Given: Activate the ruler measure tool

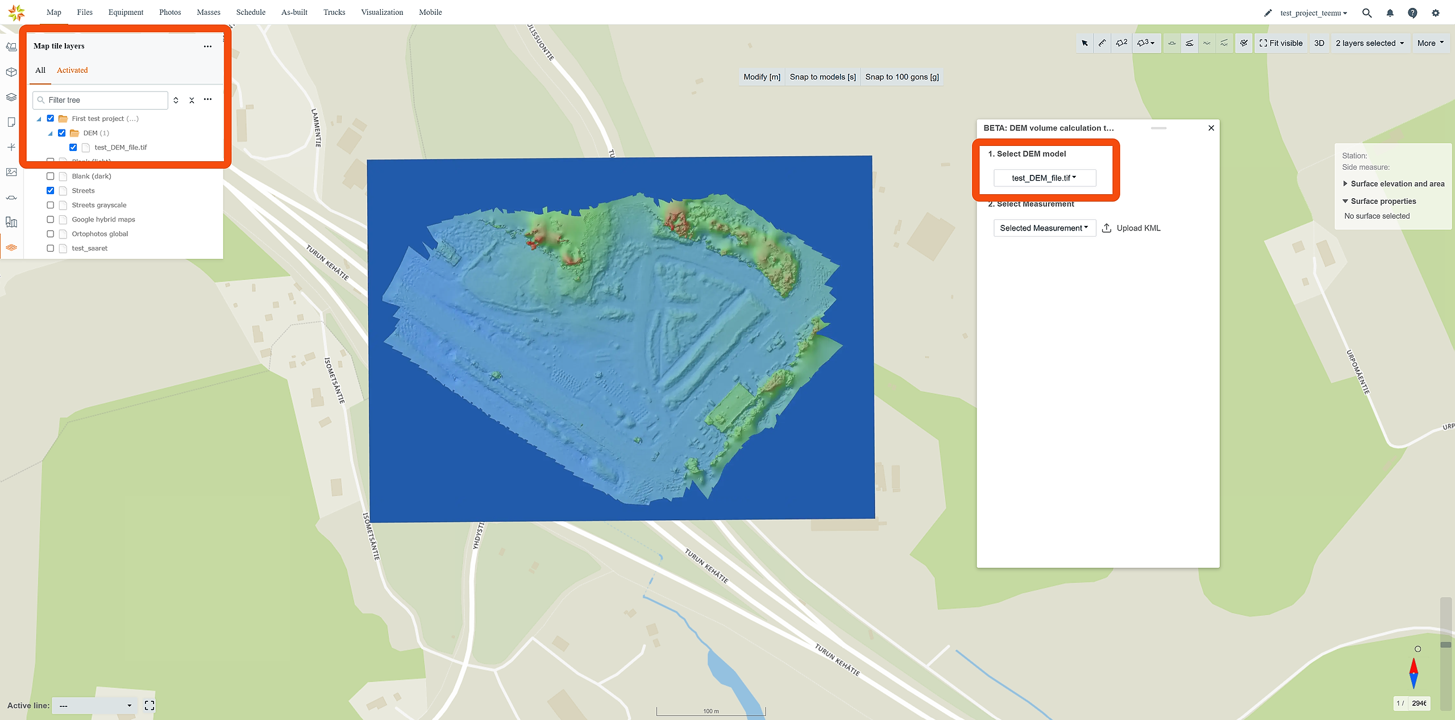Looking at the screenshot, I should point(1102,43).
